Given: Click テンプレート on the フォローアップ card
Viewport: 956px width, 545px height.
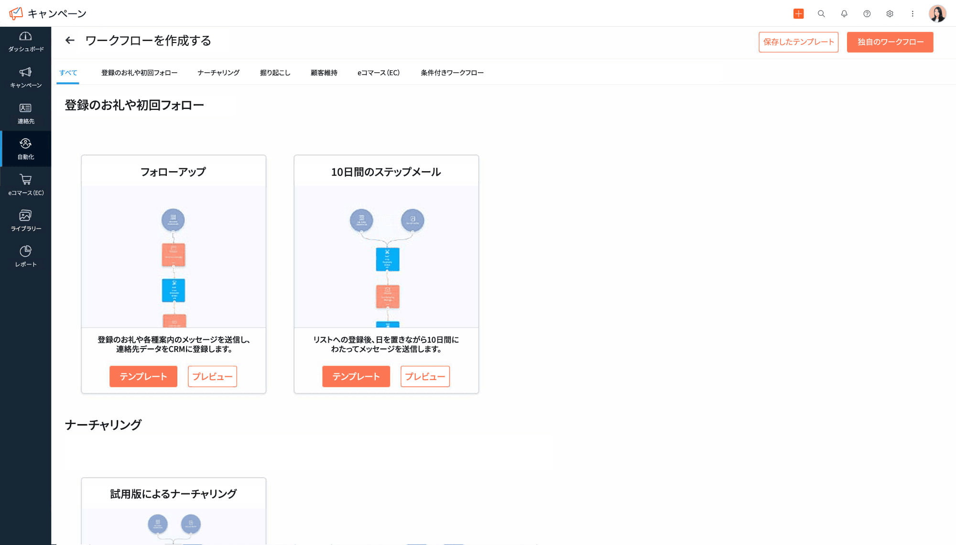Looking at the screenshot, I should [143, 376].
